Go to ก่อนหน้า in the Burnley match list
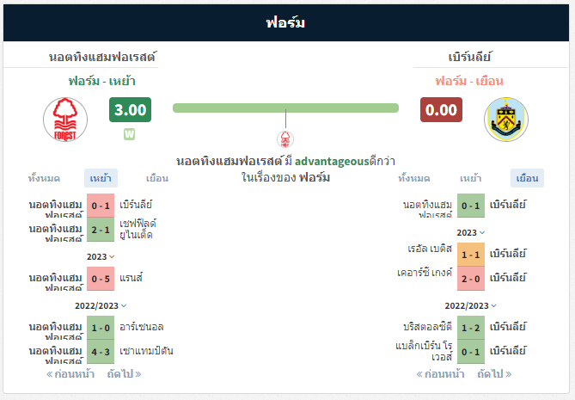The image size is (575, 400). click(440, 374)
